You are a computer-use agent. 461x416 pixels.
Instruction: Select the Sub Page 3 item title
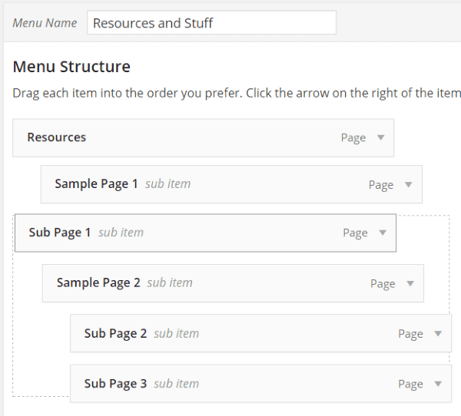point(115,384)
